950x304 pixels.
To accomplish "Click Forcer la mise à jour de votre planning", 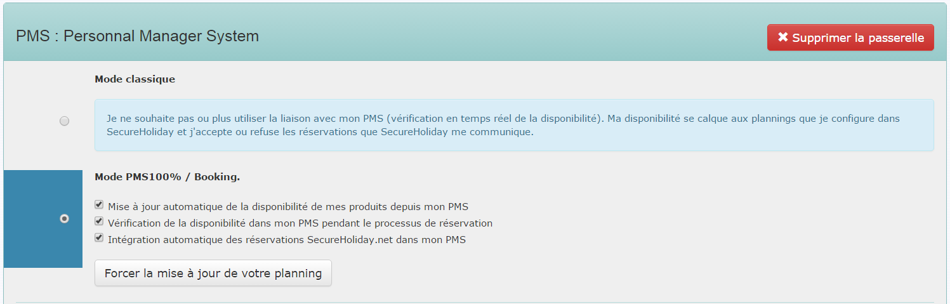I will [213, 273].
